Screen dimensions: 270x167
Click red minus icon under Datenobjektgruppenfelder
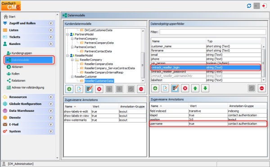point(262,88)
